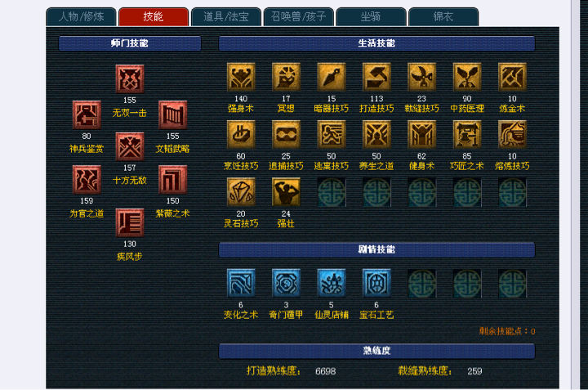Select the 强身术 life skill icon

pos(241,77)
